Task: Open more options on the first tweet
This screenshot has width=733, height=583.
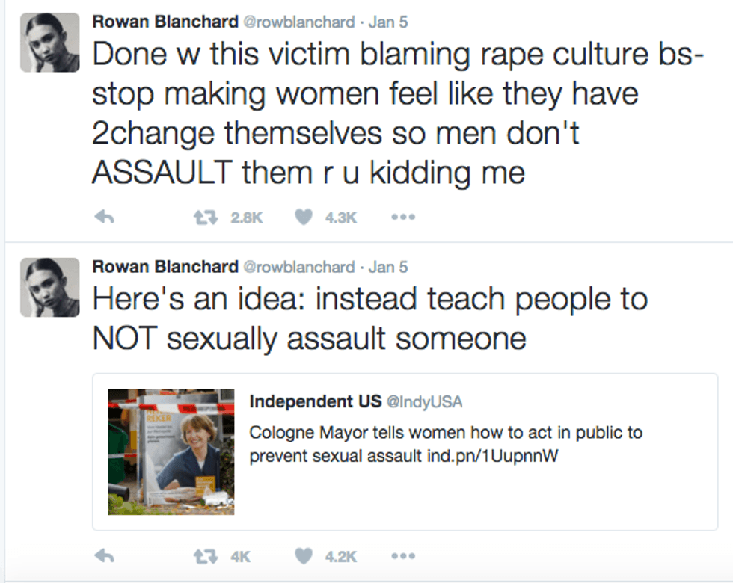Action: pyautogui.click(x=402, y=218)
